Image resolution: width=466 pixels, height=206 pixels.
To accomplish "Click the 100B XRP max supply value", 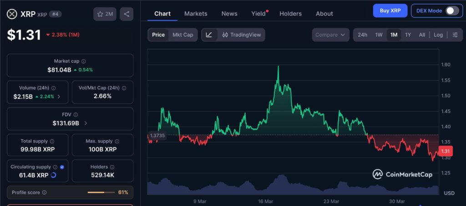I will pyautogui.click(x=102, y=149).
